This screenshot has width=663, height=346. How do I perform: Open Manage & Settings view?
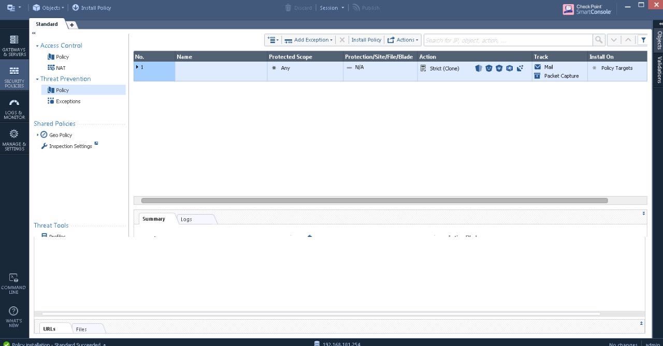tap(14, 140)
